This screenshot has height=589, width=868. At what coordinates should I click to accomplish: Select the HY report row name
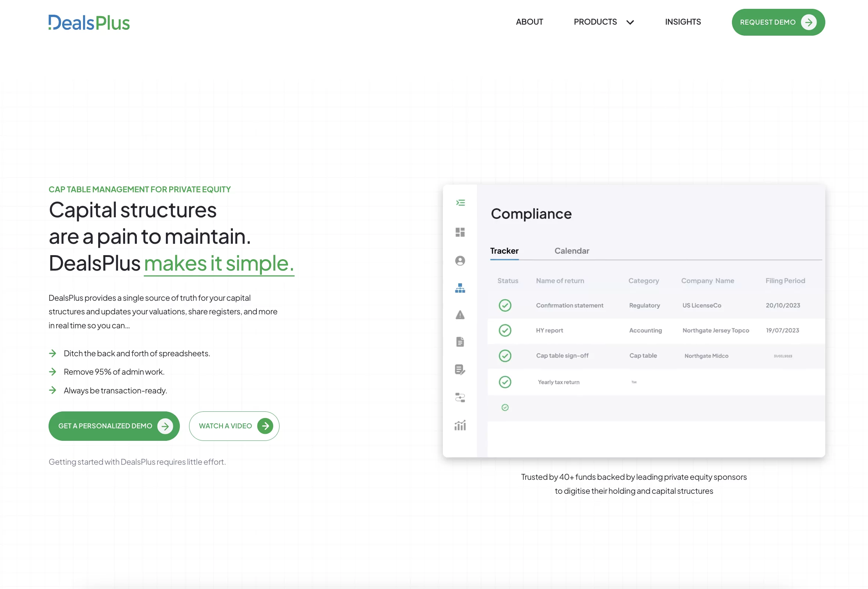point(549,330)
